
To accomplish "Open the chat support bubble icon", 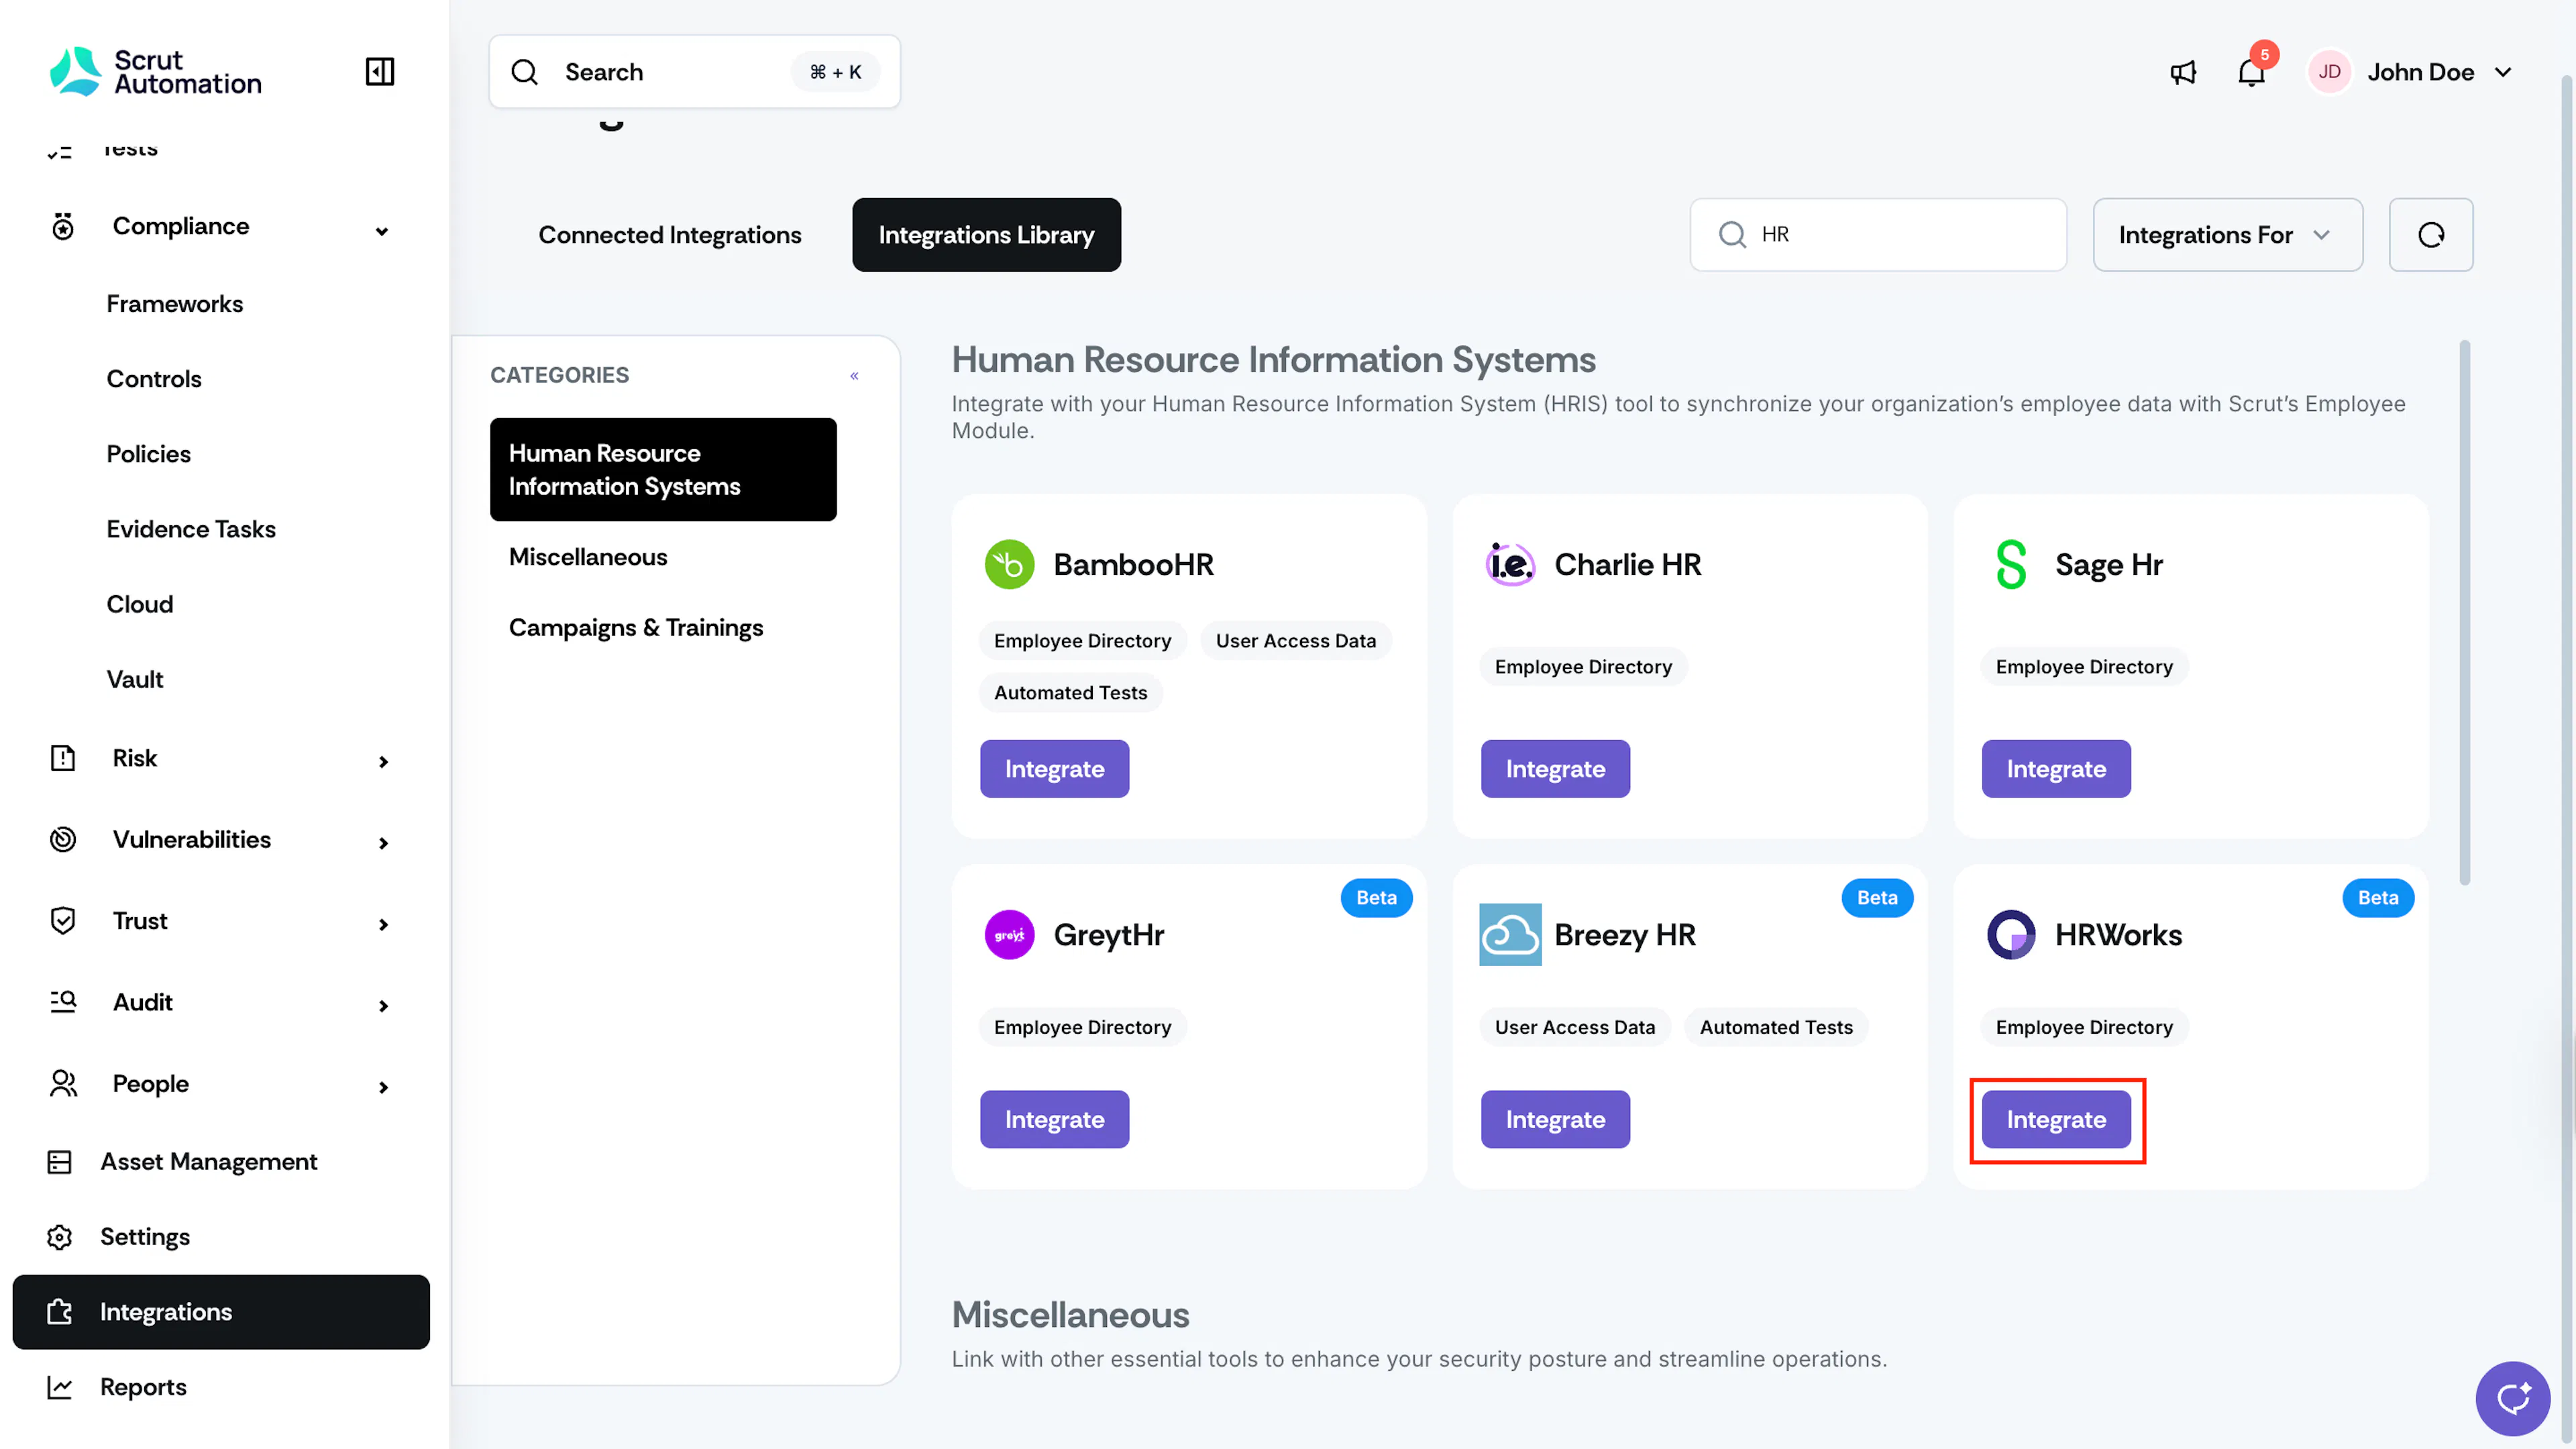I will [x=2512, y=1398].
